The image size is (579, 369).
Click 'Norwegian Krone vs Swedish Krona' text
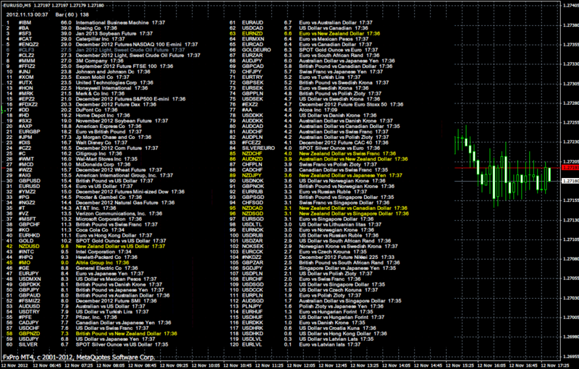click(x=340, y=247)
